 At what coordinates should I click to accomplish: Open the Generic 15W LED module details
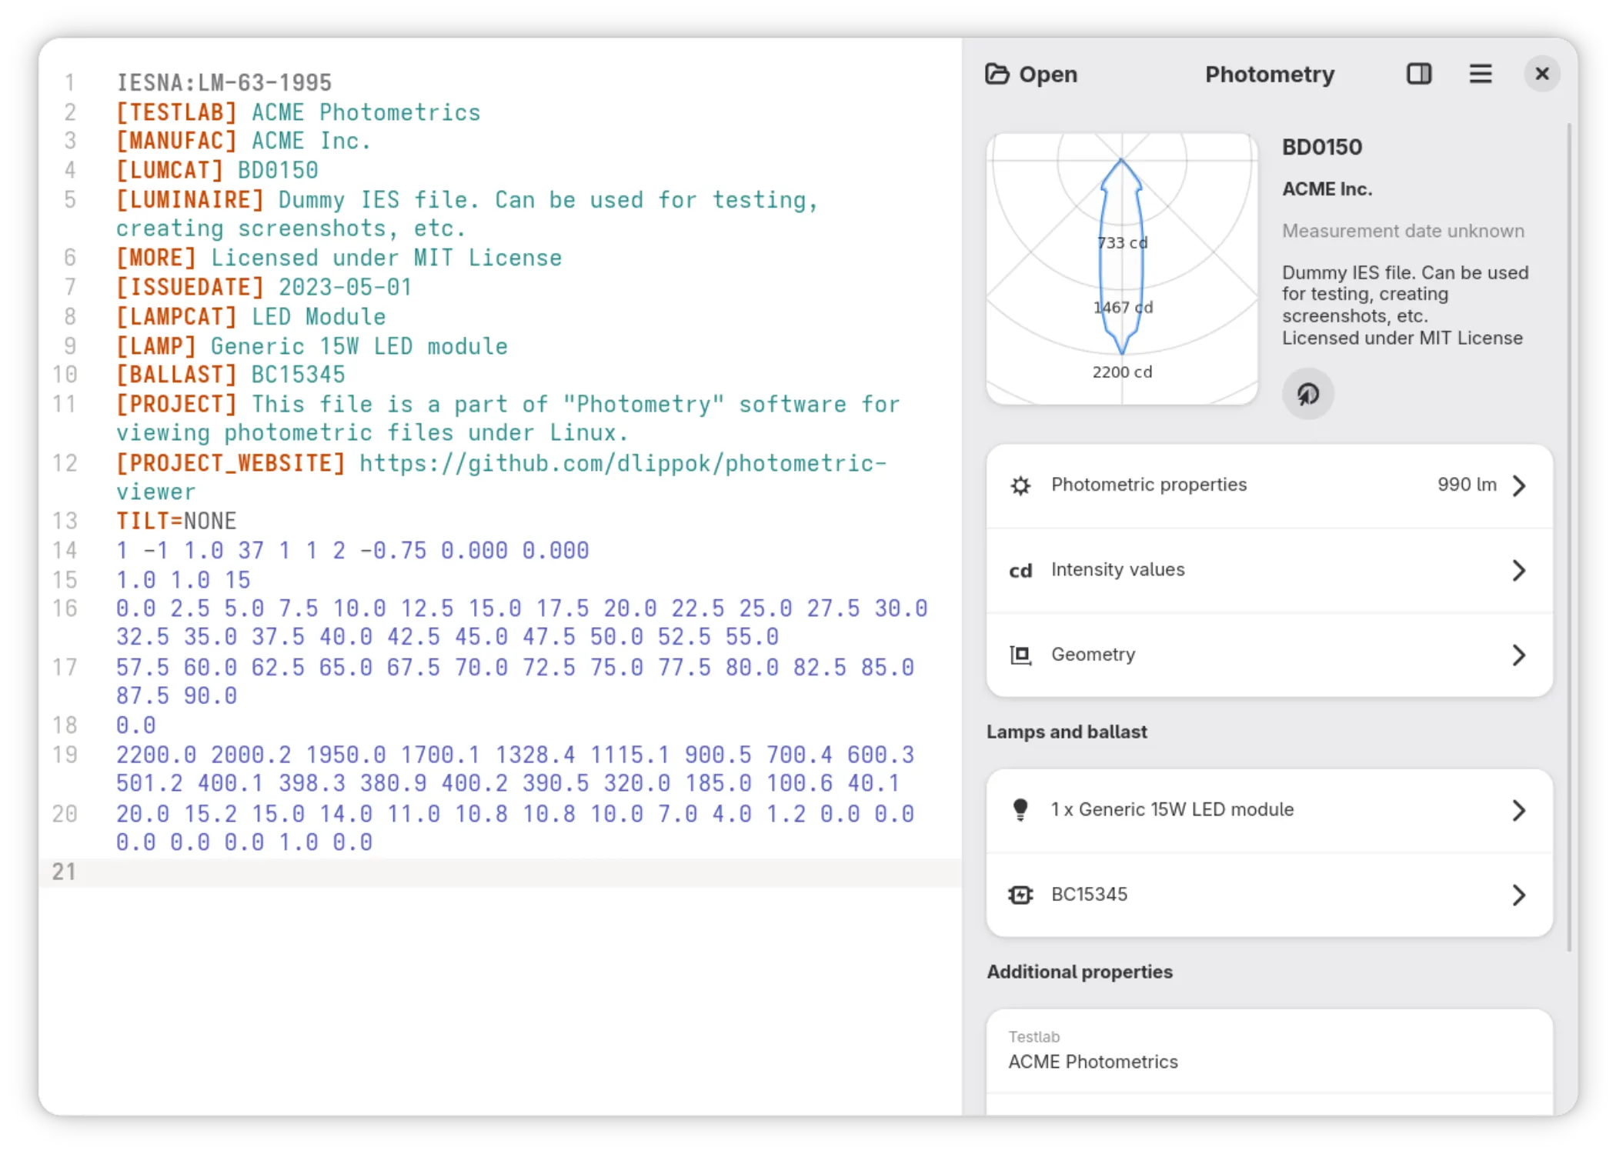pos(1270,810)
